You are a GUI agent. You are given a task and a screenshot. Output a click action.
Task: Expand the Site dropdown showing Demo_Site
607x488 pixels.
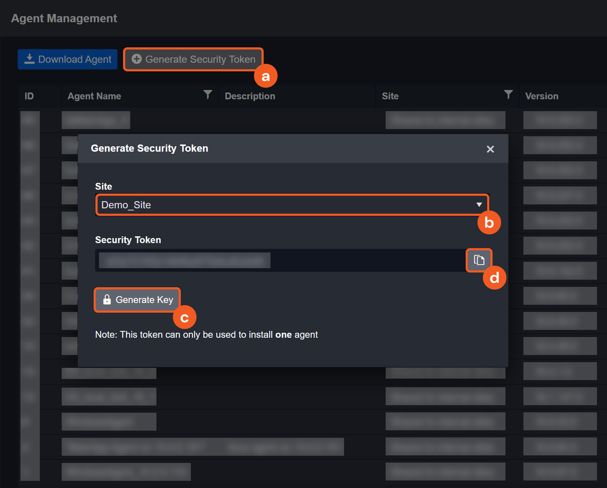(x=292, y=205)
